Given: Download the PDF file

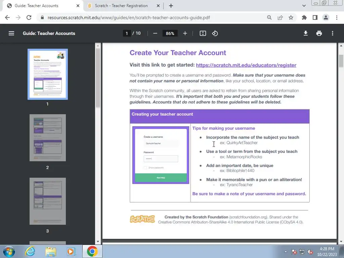Looking at the screenshot, I should (305, 33).
